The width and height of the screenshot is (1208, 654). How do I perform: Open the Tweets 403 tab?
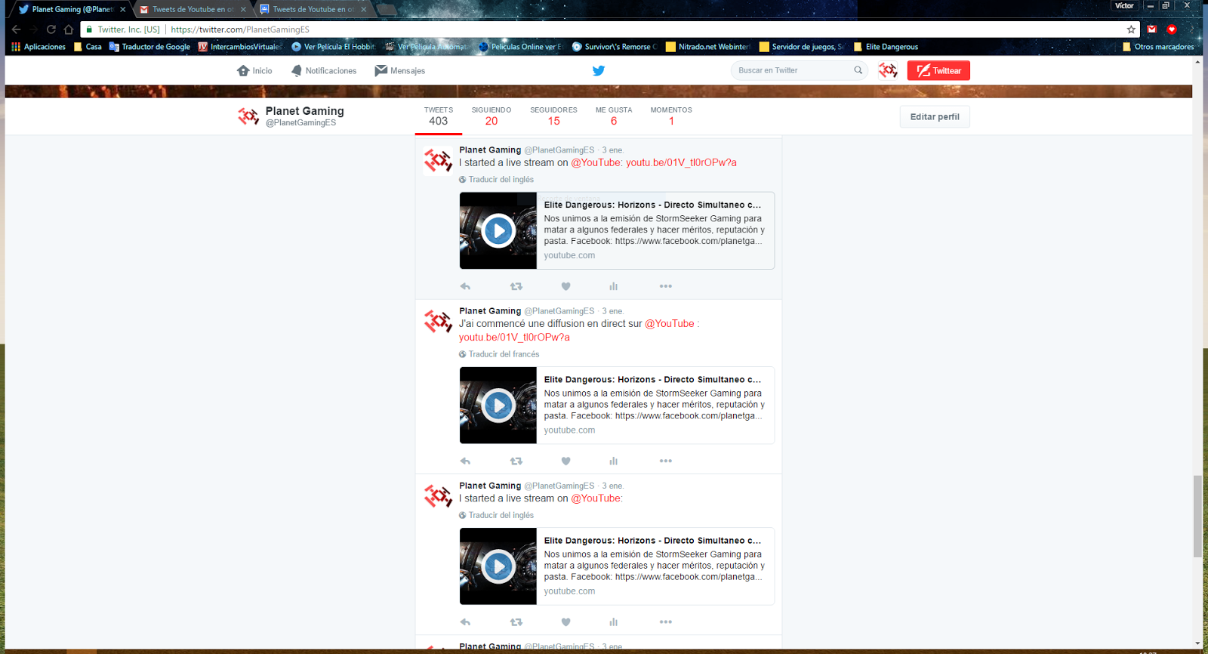(x=439, y=116)
